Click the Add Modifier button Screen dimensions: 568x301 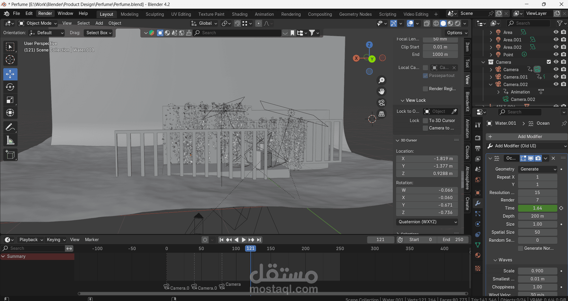(527, 137)
